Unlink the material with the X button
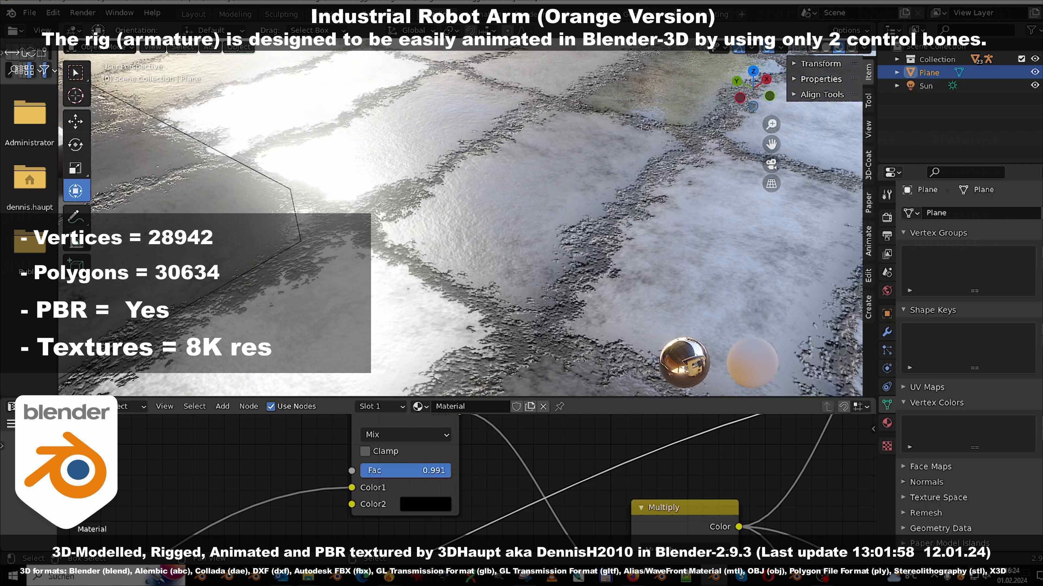This screenshot has width=1043, height=586. tap(543, 406)
